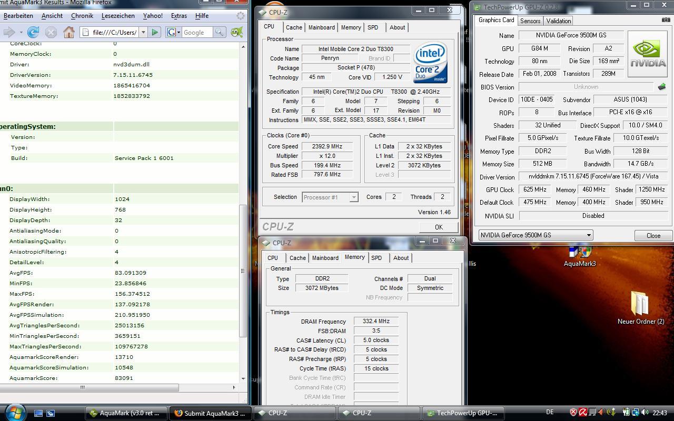Click Switch between windows quick launch icon
Image resolution: width=674 pixels, height=421 pixels.
[51, 413]
